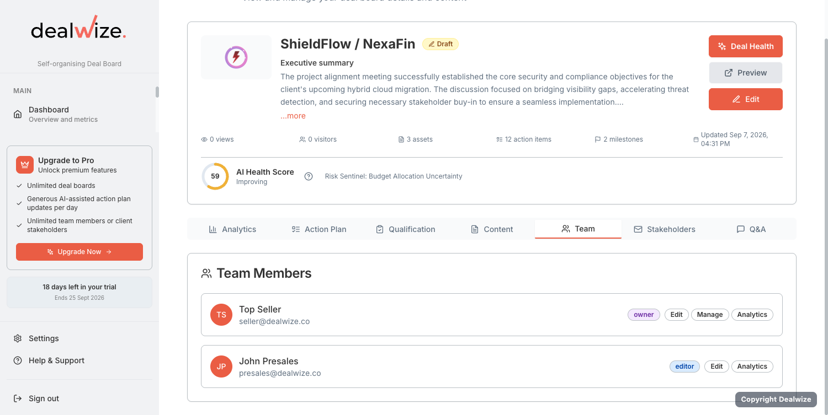Click the 59 health score ring
The width and height of the screenshot is (828, 415).
[215, 176]
